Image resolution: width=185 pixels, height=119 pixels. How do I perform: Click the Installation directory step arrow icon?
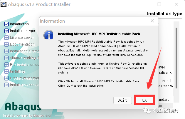(6, 51)
